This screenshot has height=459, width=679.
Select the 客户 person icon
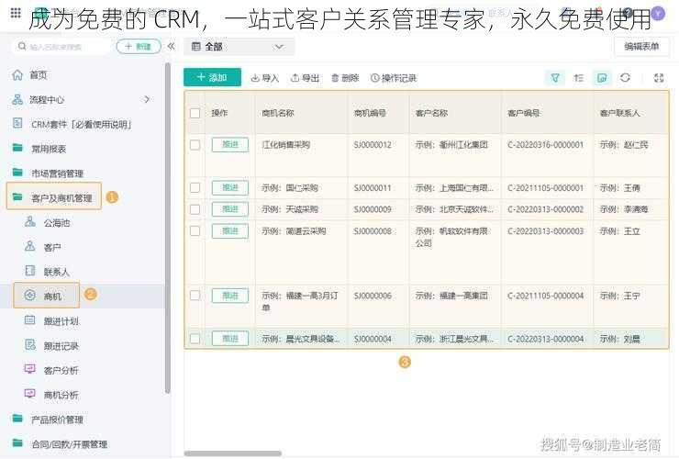pos(30,247)
